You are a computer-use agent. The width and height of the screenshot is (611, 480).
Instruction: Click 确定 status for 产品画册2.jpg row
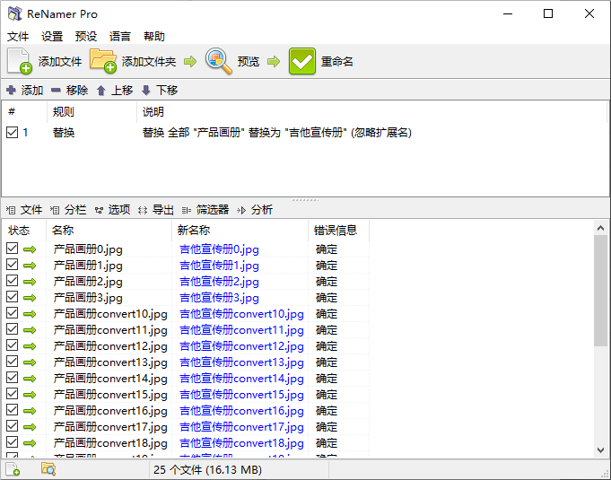[x=327, y=282]
